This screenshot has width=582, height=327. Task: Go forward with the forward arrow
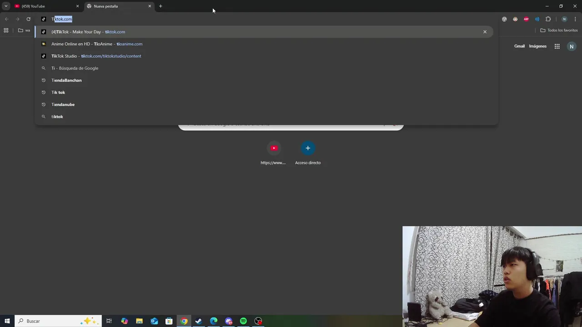click(x=17, y=19)
